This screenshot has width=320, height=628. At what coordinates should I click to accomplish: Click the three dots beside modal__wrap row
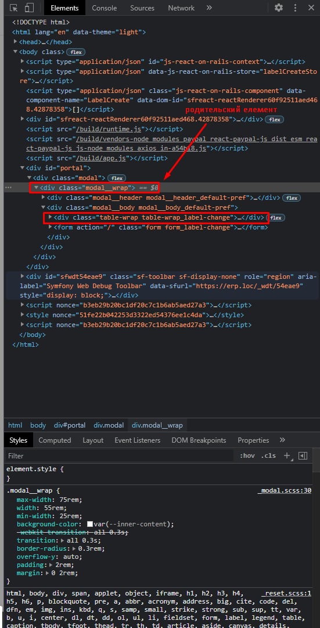click(8, 187)
